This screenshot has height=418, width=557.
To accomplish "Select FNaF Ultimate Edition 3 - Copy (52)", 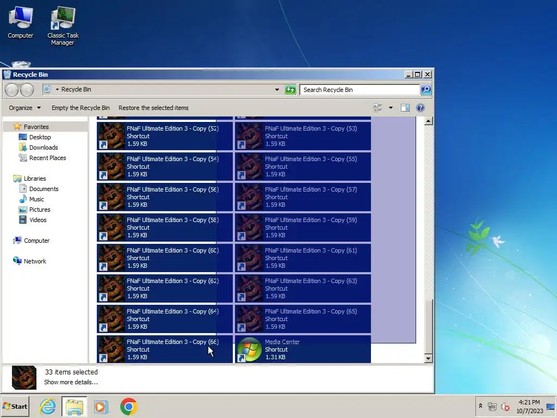I will point(165,136).
